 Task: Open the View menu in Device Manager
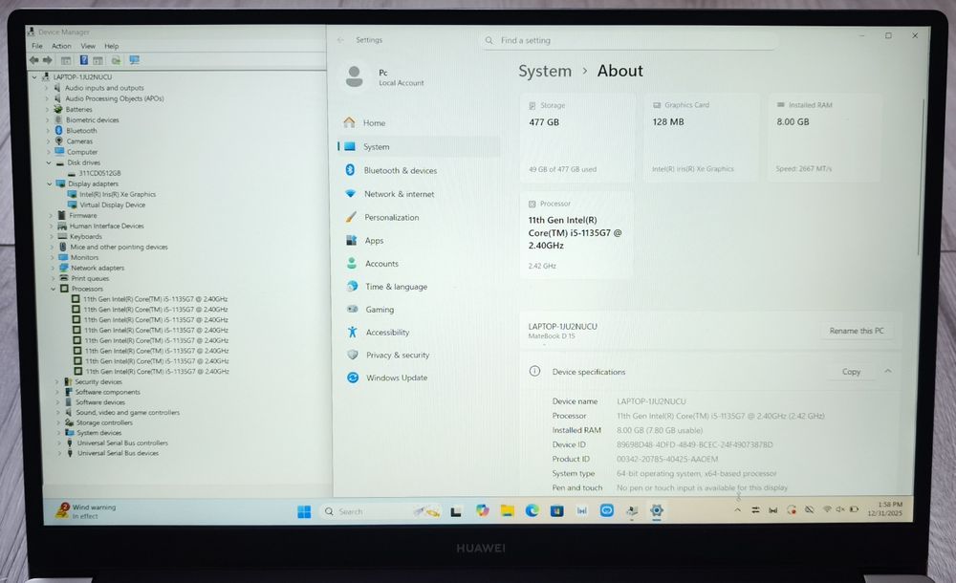click(88, 46)
